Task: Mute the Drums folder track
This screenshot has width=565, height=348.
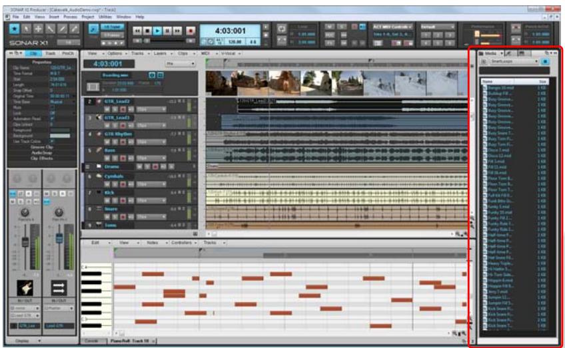Action: [139, 166]
